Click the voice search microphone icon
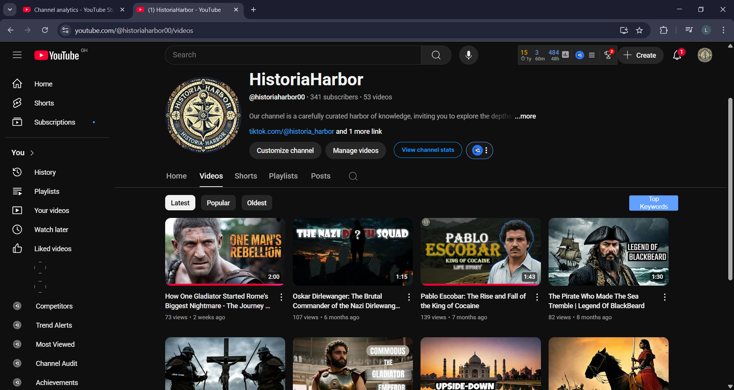734x390 pixels. pyautogui.click(x=468, y=55)
